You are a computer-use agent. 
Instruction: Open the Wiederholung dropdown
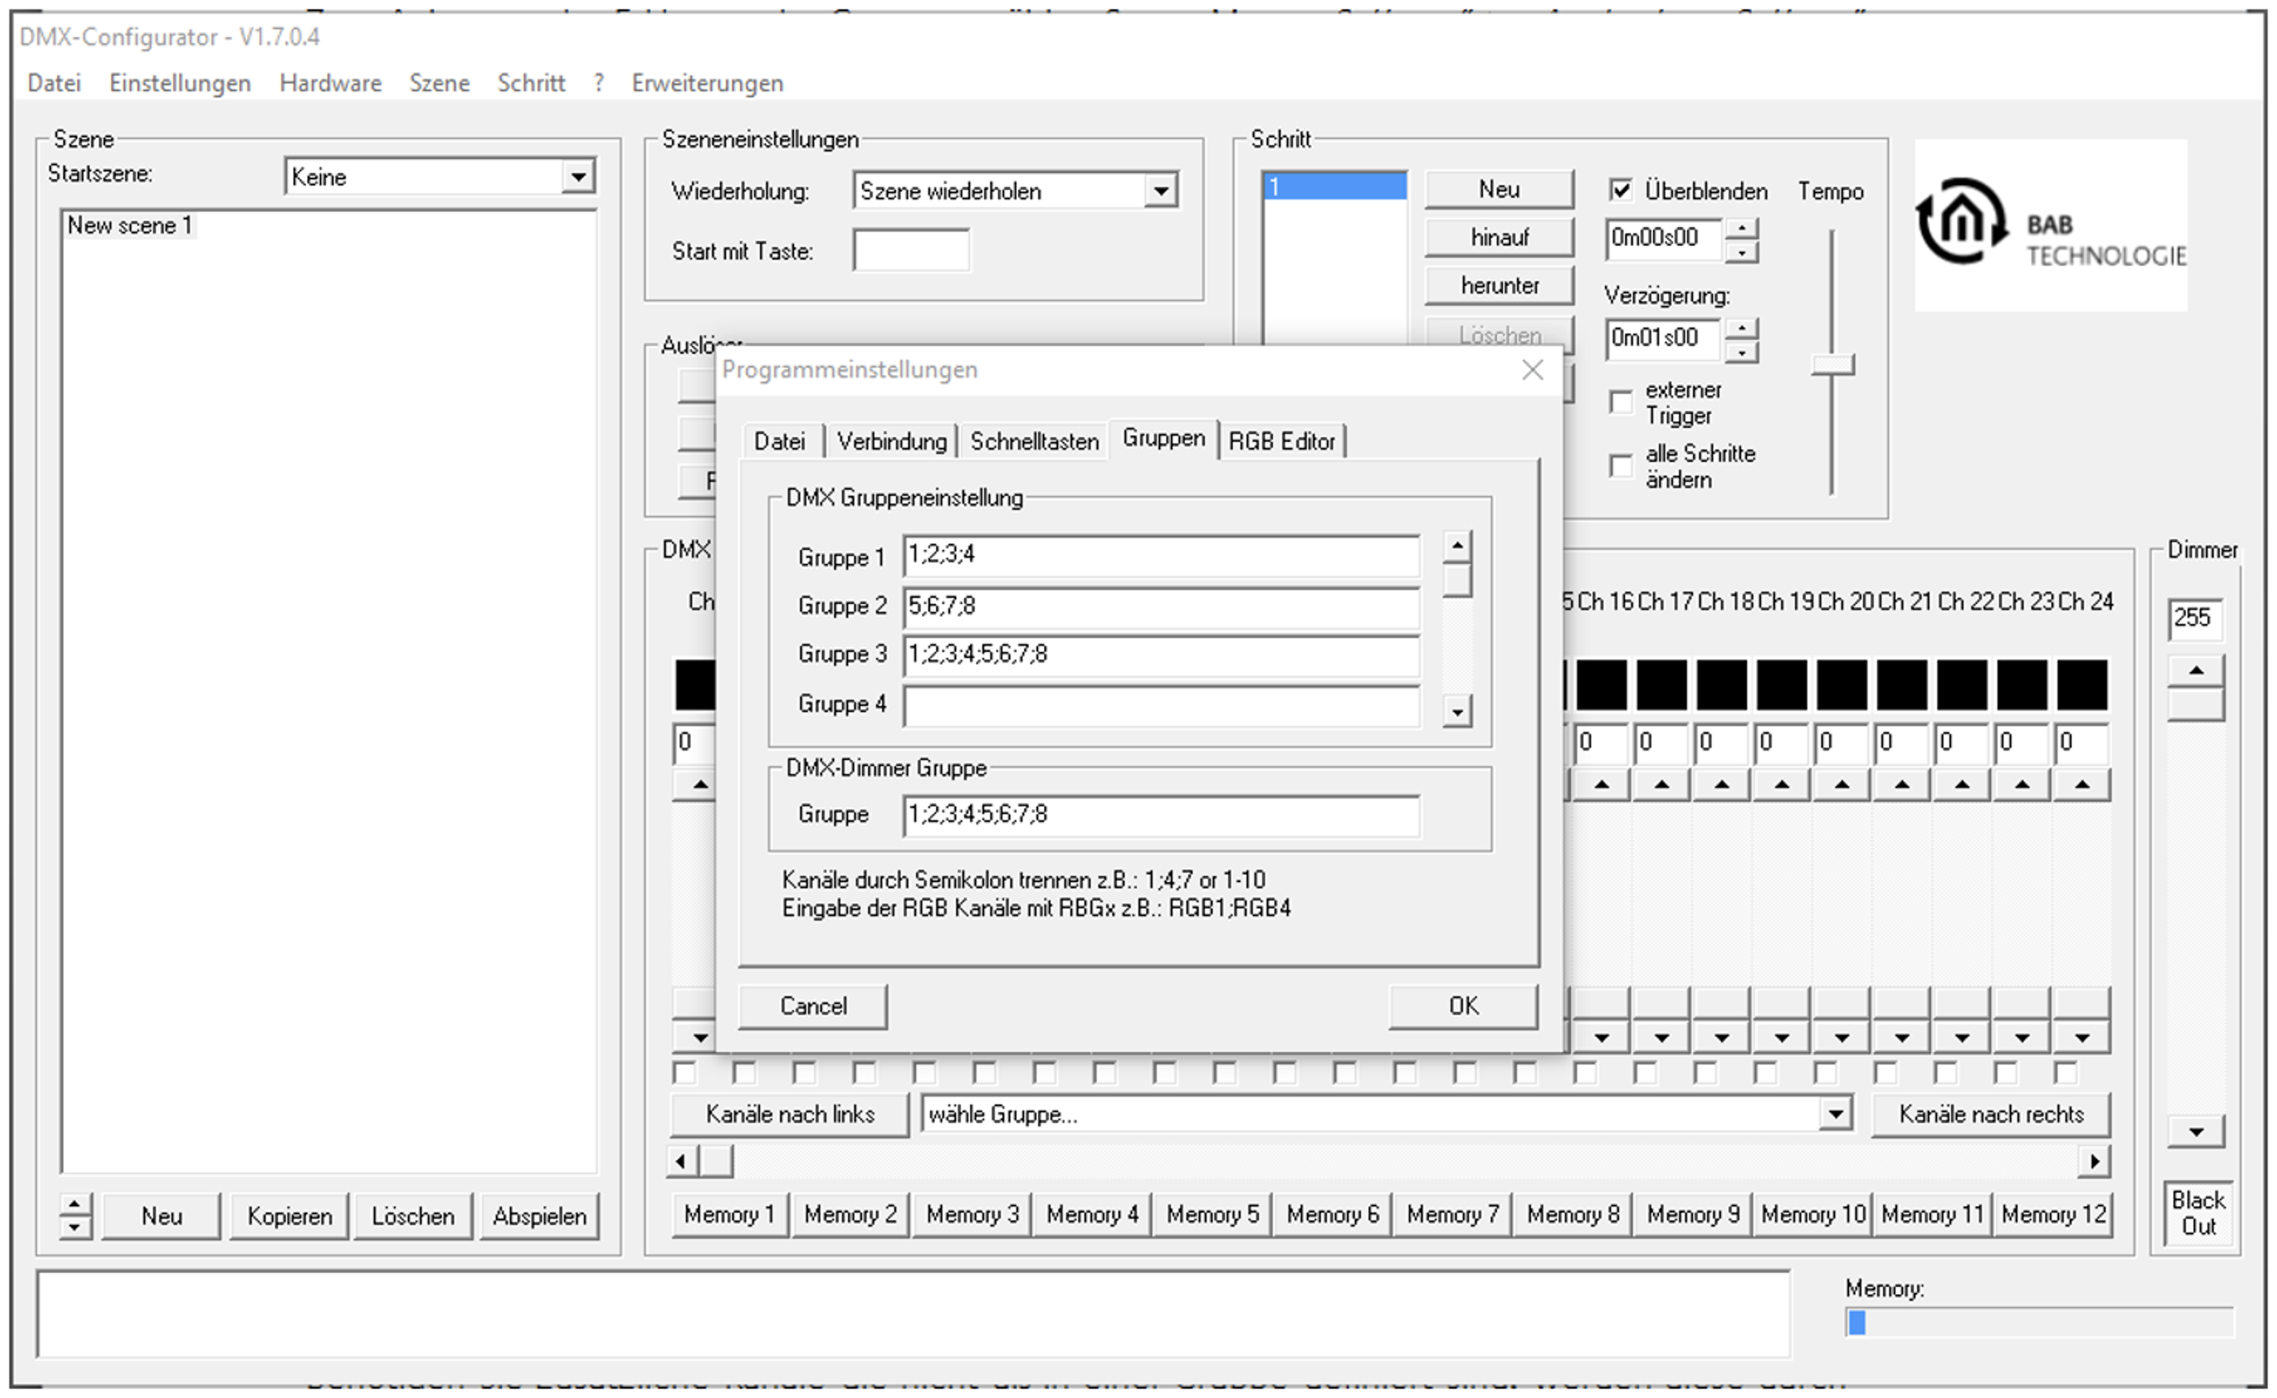click(x=1160, y=192)
